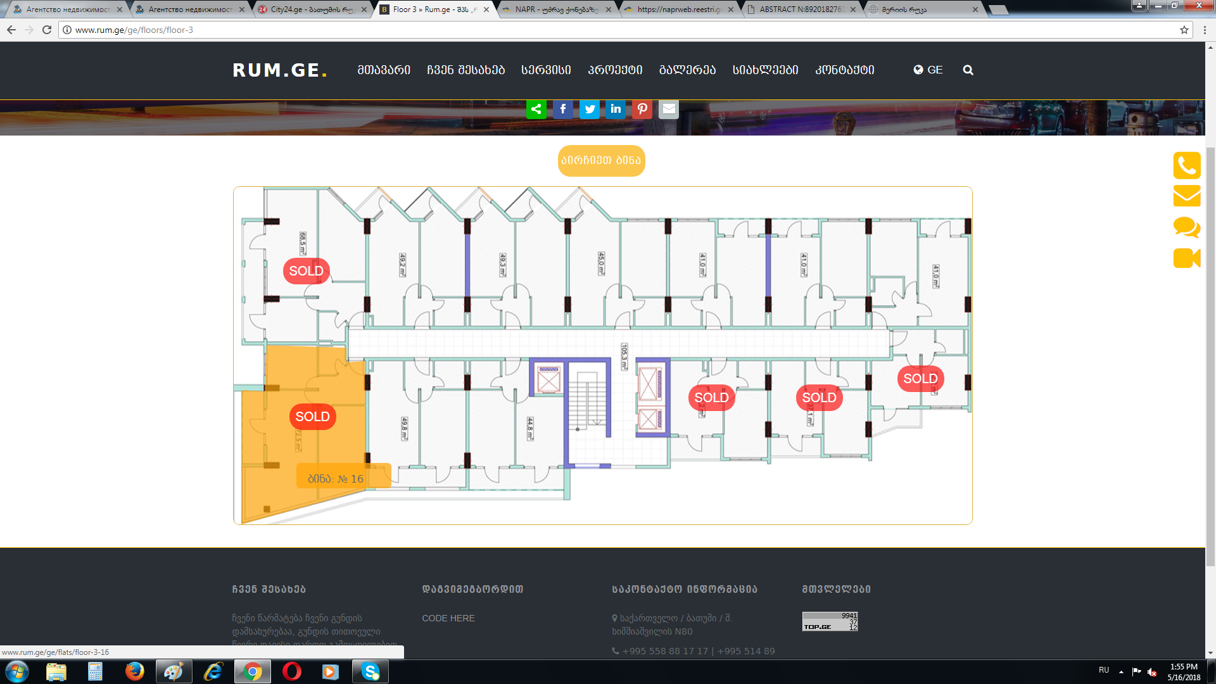This screenshot has height=684, width=1216.
Task: Open Chrome menu three dots
Action: (x=1205, y=30)
